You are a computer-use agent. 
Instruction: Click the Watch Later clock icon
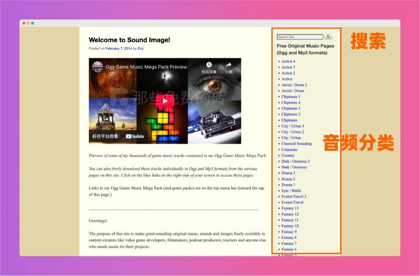pyautogui.click(x=209, y=65)
